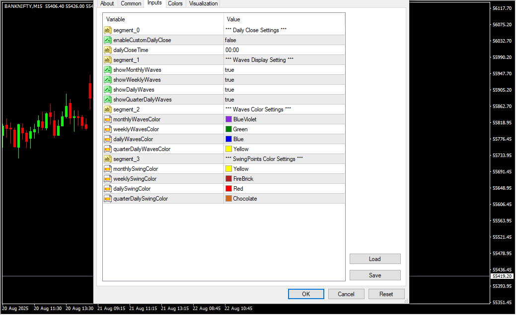Click the weeklySwingColor color type icon
Image resolution: width=516 pixels, height=315 pixels.
pyautogui.click(x=107, y=179)
